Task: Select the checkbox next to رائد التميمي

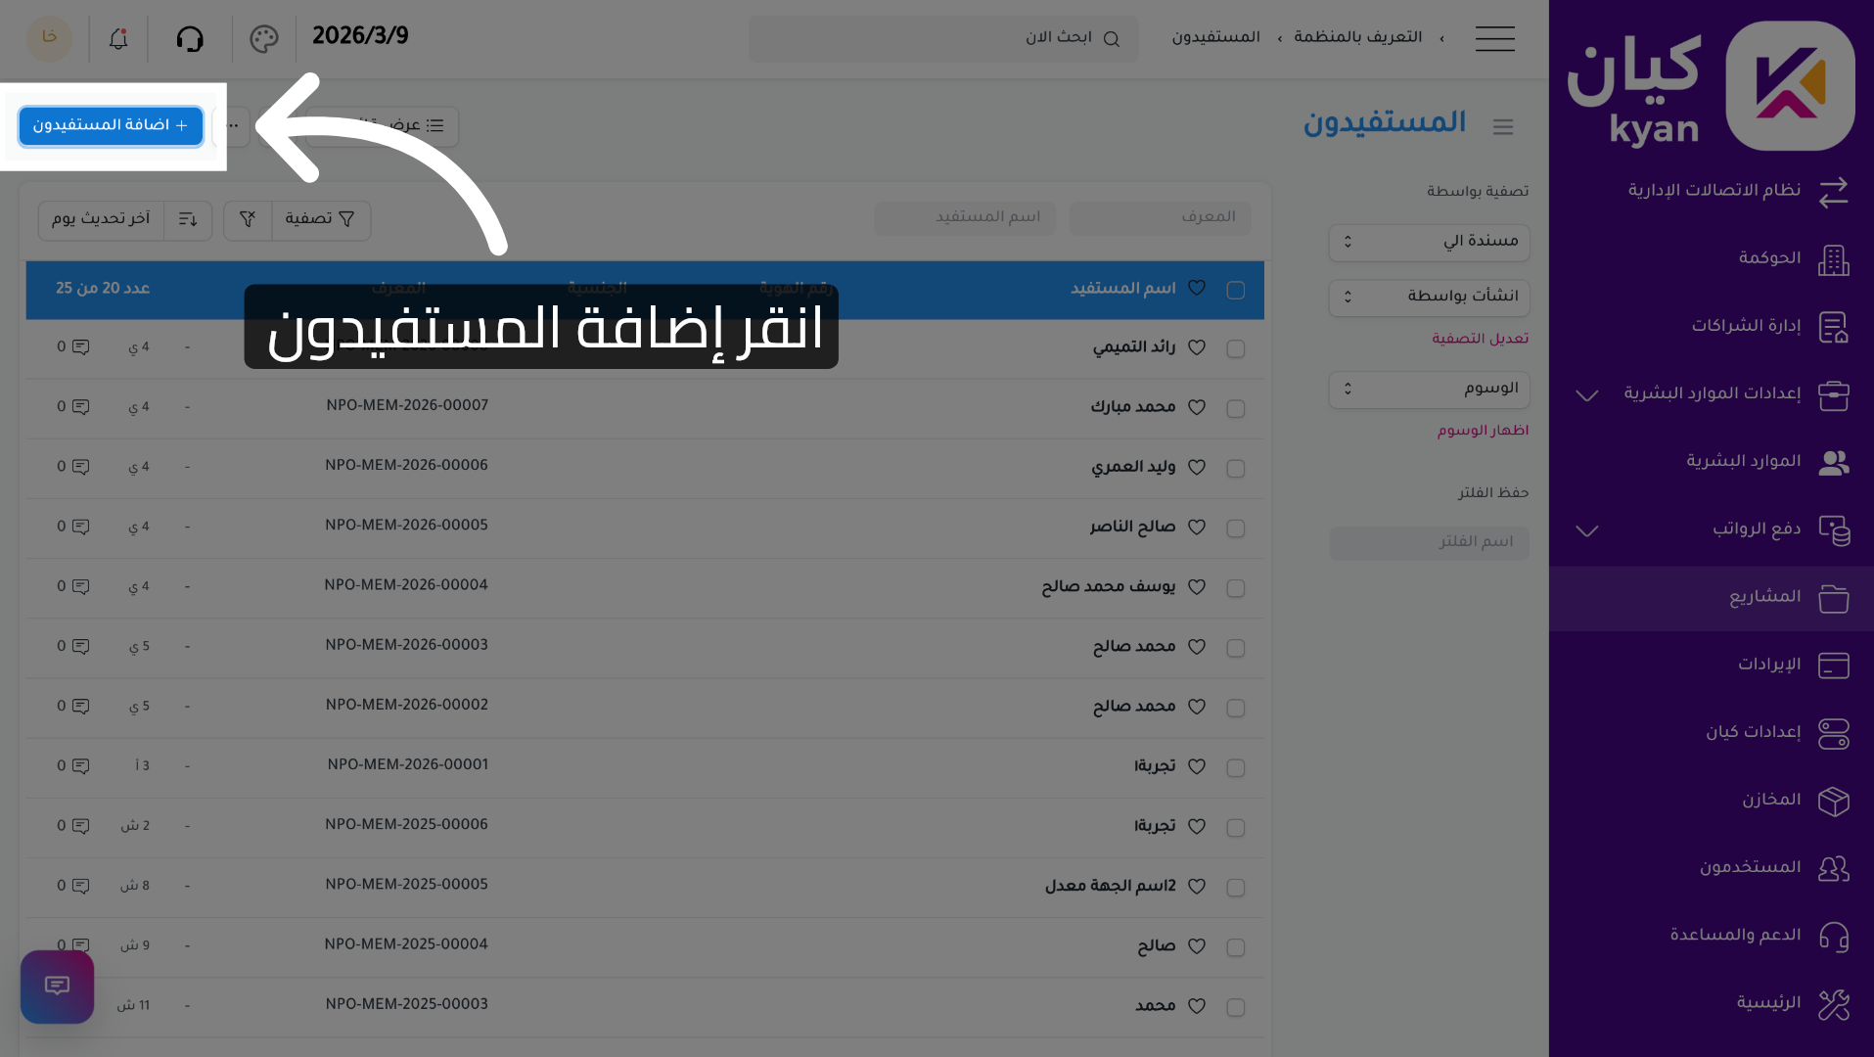Action: 1235,348
